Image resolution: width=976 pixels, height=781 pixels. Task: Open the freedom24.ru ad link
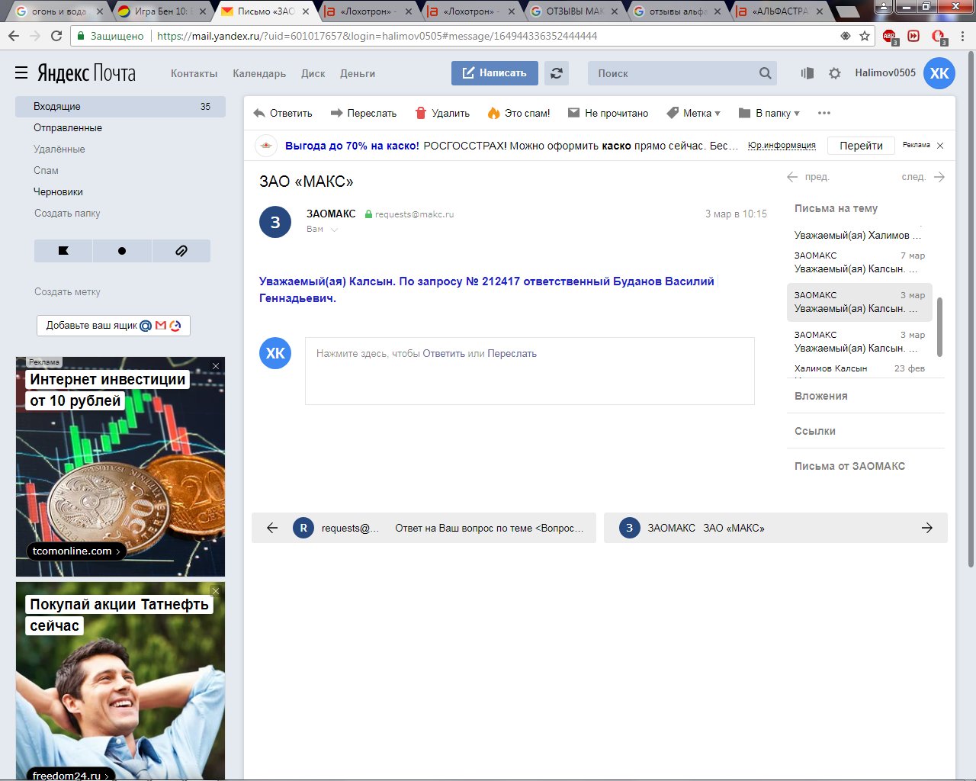pyautogui.click(x=71, y=773)
